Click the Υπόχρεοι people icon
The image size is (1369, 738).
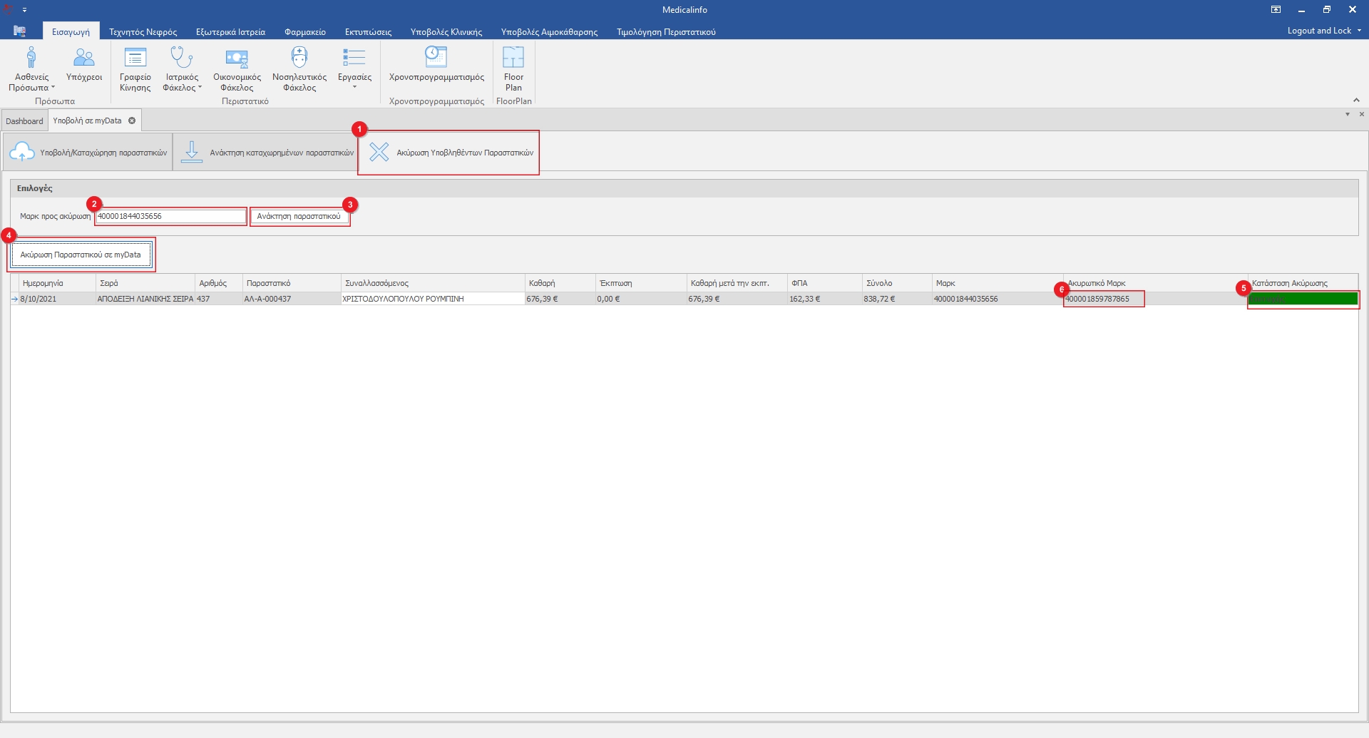[84, 64]
